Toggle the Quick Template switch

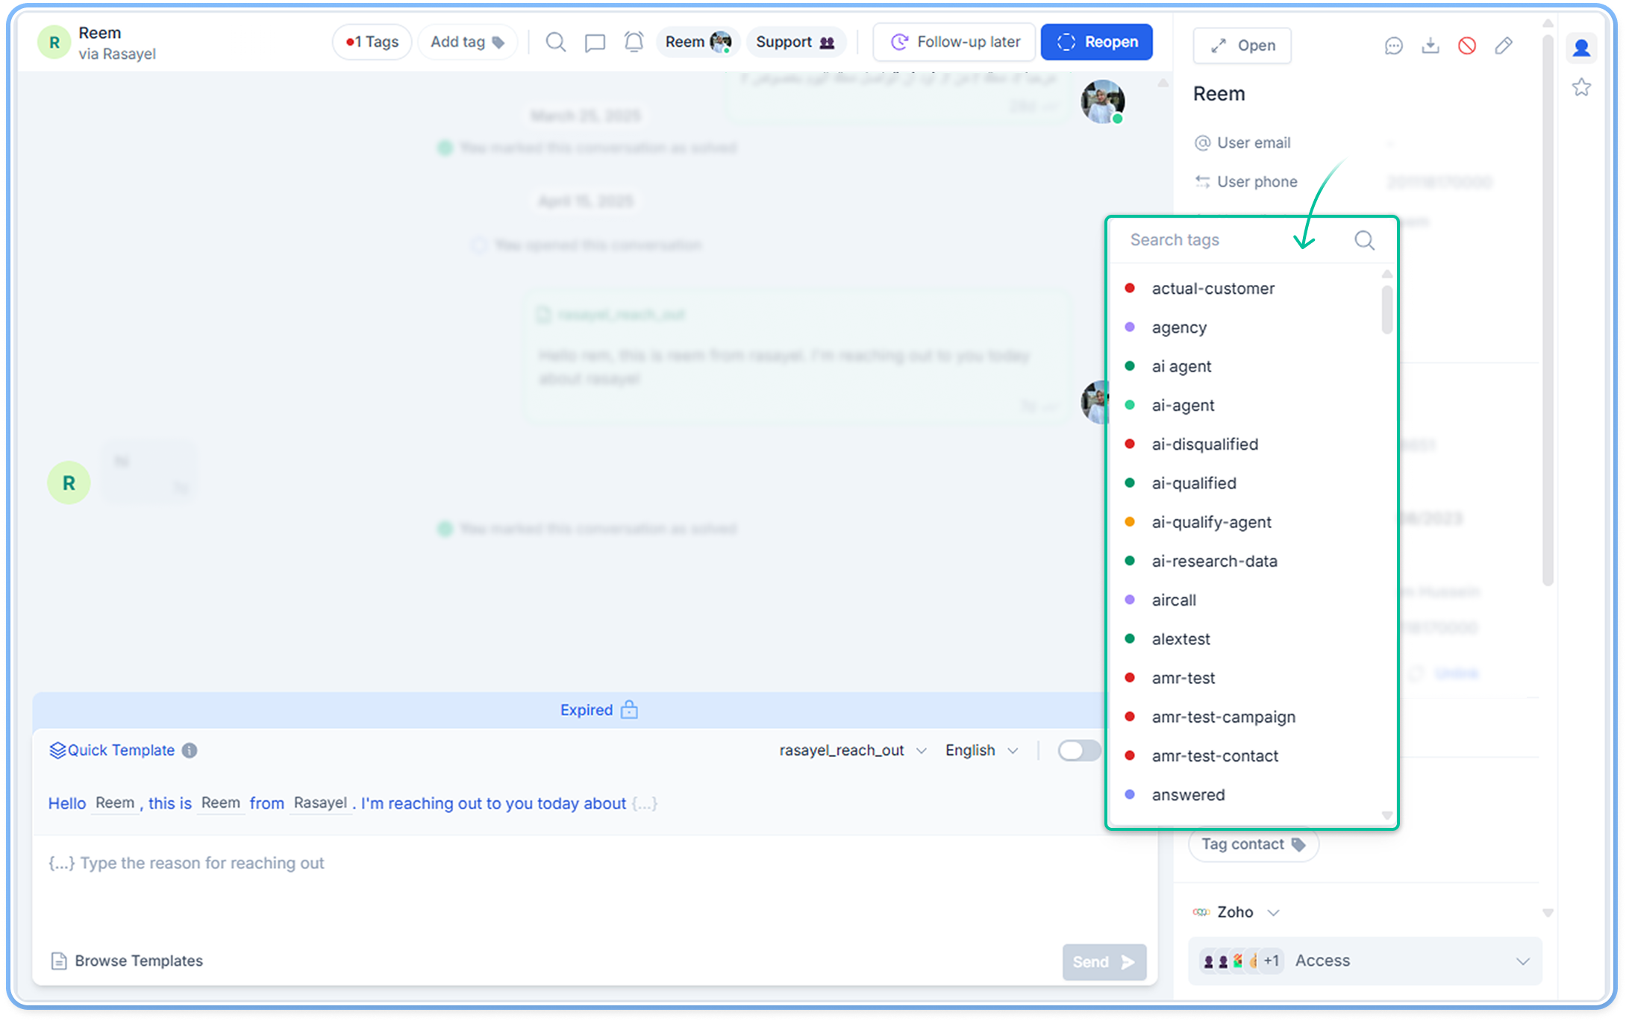tap(1078, 750)
